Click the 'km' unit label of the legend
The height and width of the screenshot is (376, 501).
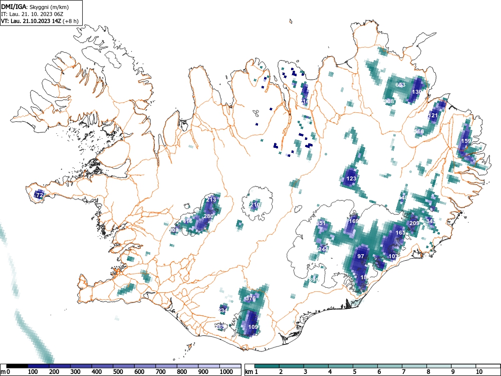coord(249,372)
